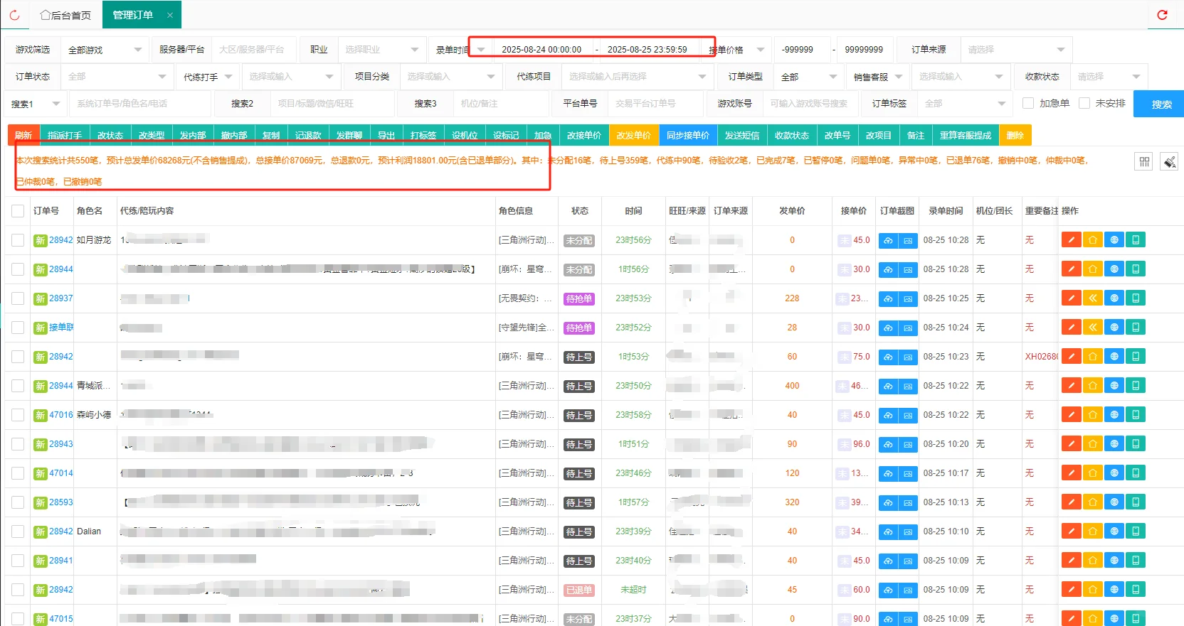Click red edit pencil for 10:17 order
The width and height of the screenshot is (1184, 626).
(1071, 473)
